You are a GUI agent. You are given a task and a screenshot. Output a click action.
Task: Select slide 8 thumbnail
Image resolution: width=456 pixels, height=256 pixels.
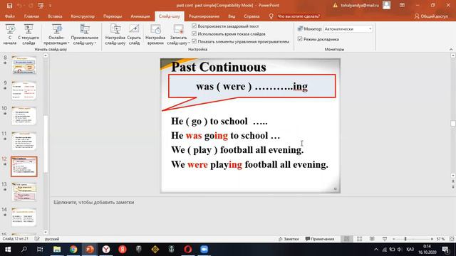pyautogui.click(x=24, y=65)
